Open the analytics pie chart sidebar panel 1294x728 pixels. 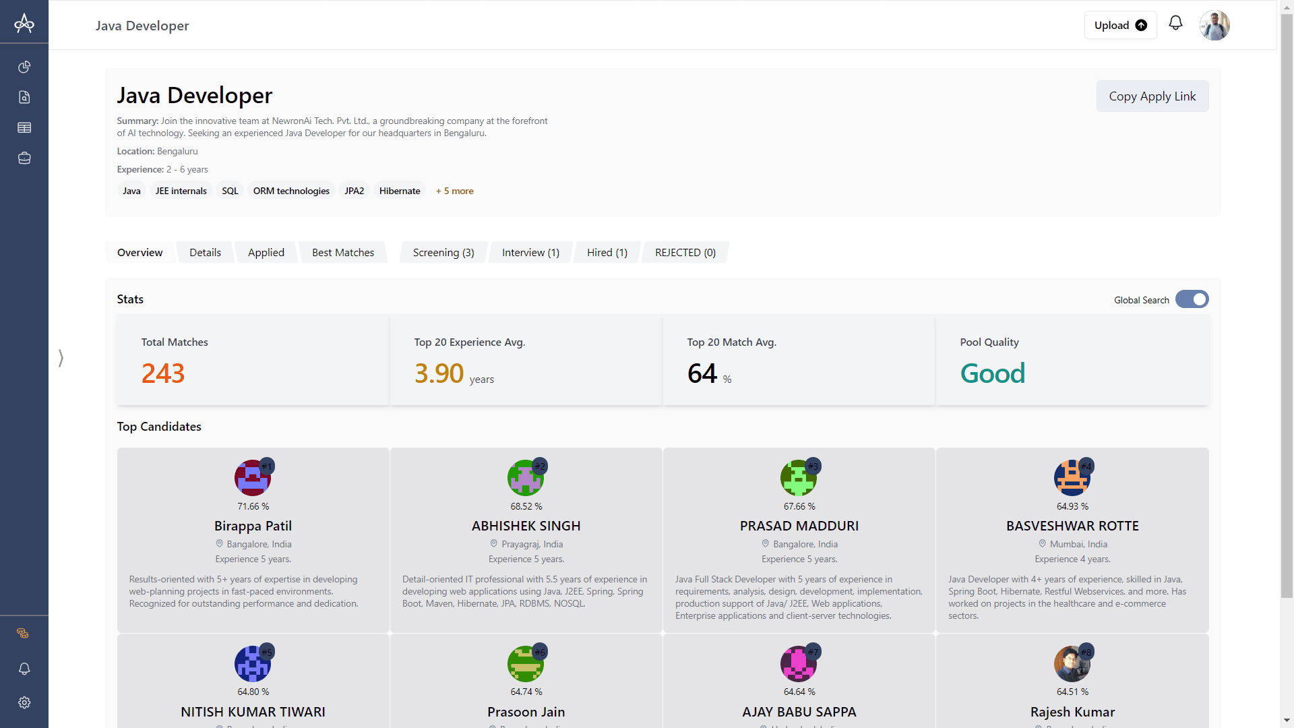(24, 67)
